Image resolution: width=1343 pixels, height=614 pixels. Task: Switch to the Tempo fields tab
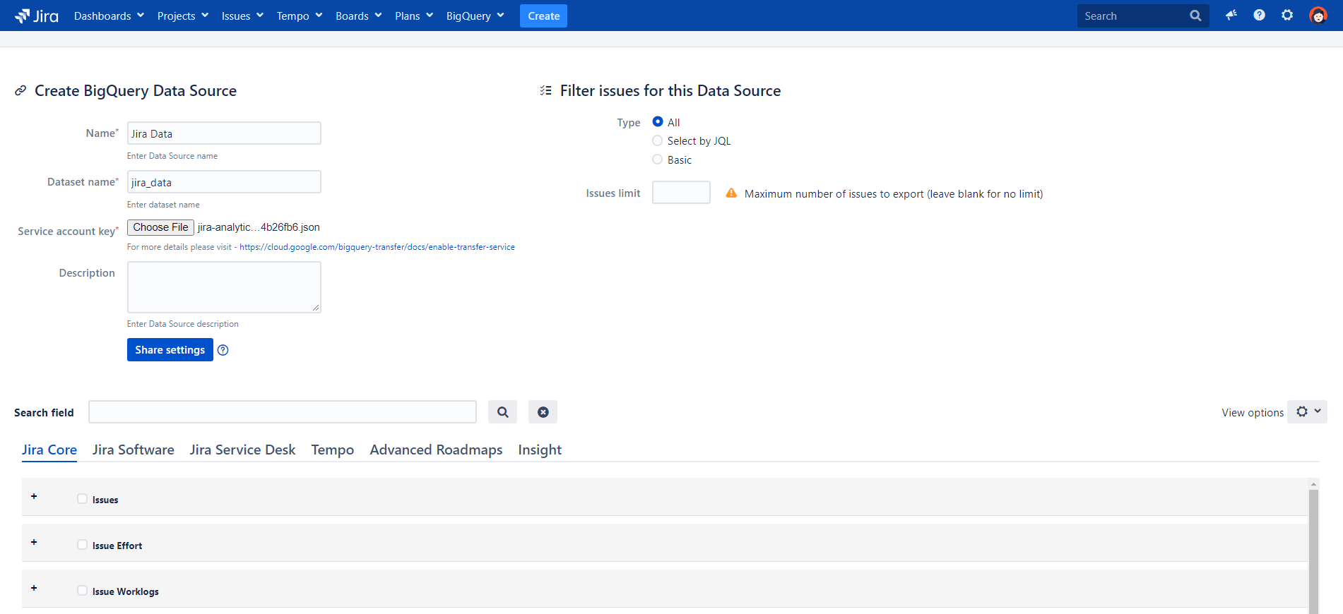click(333, 450)
